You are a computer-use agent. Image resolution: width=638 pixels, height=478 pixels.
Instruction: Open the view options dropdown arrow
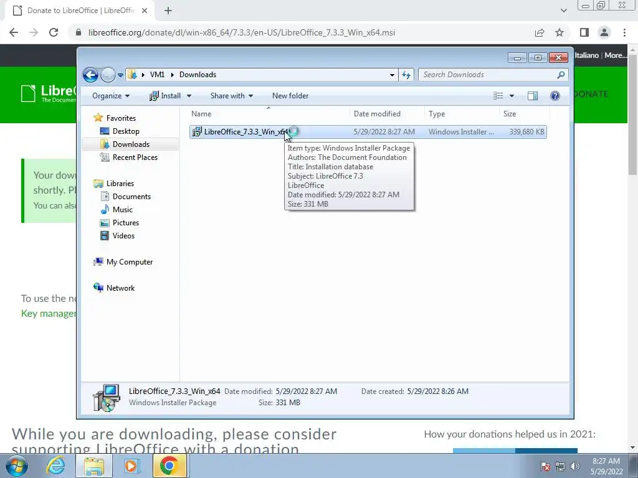(x=512, y=96)
